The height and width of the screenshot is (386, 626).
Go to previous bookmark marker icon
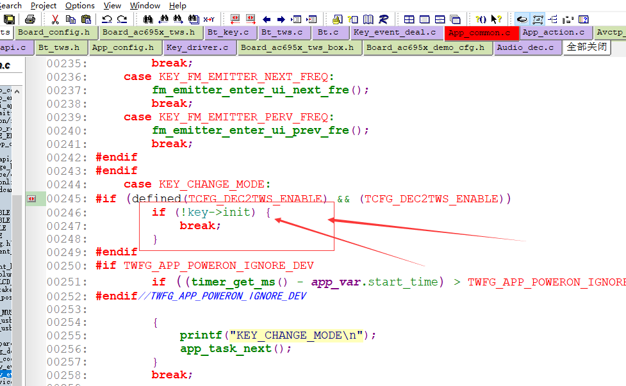[x=235, y=19]
